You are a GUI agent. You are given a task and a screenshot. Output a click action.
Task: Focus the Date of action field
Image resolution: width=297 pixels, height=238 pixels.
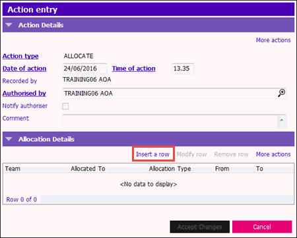tap(84, 69)
